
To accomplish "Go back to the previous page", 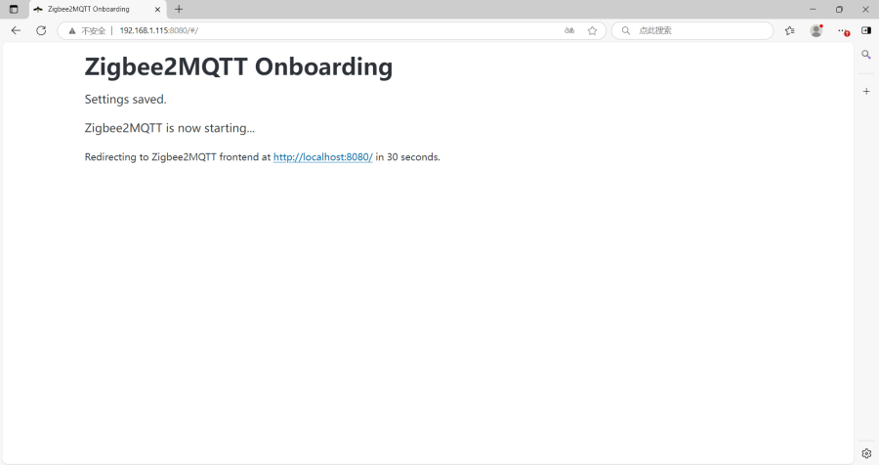I will click(x=16, y=31).
